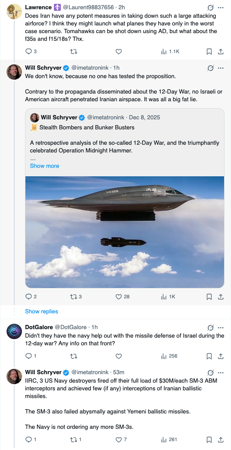Open DotGalore's profile avatar
The image size is (231, 450).
14,331
